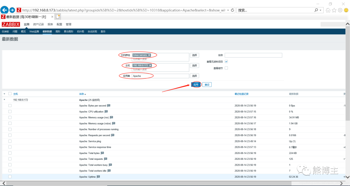Click help icon next to CPU utilization
The width and height of the screenshot is (350, 186).
106,112
